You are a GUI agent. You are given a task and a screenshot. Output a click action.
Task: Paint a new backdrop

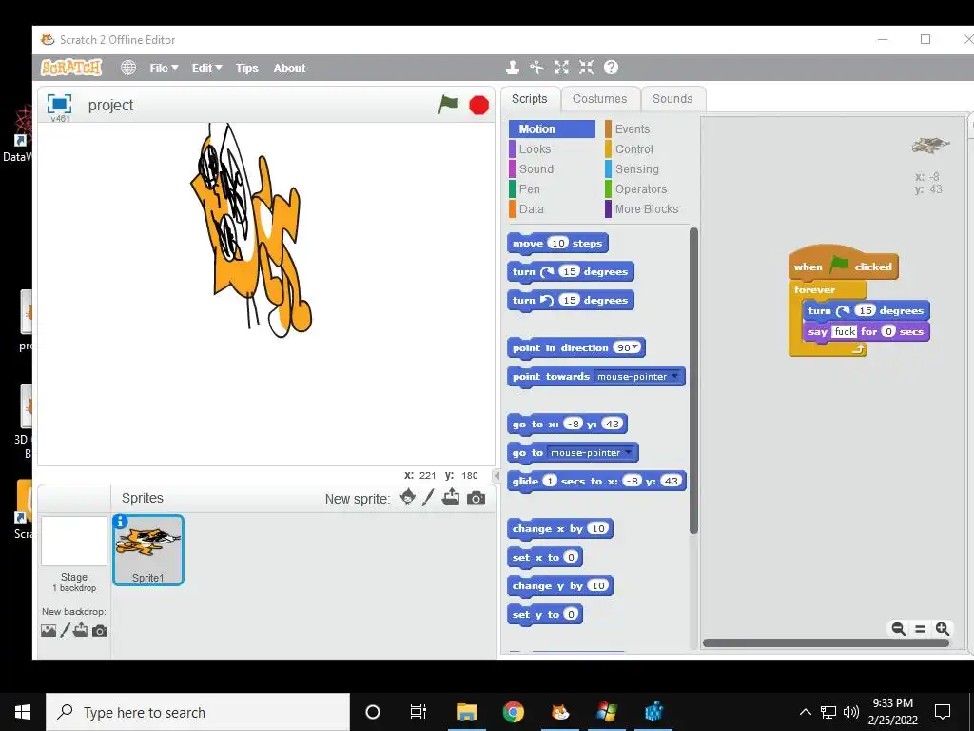pos(65,631)
